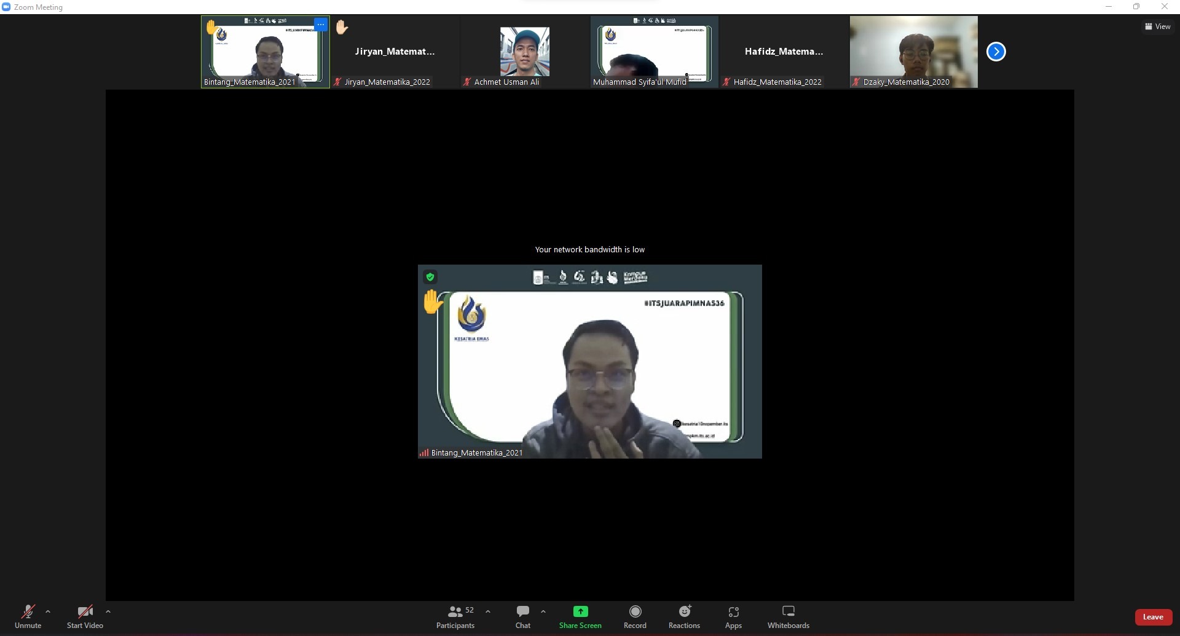
Task: Expand the arrow next to Participants
Action: pyautogui.click(x=488, y=611)
